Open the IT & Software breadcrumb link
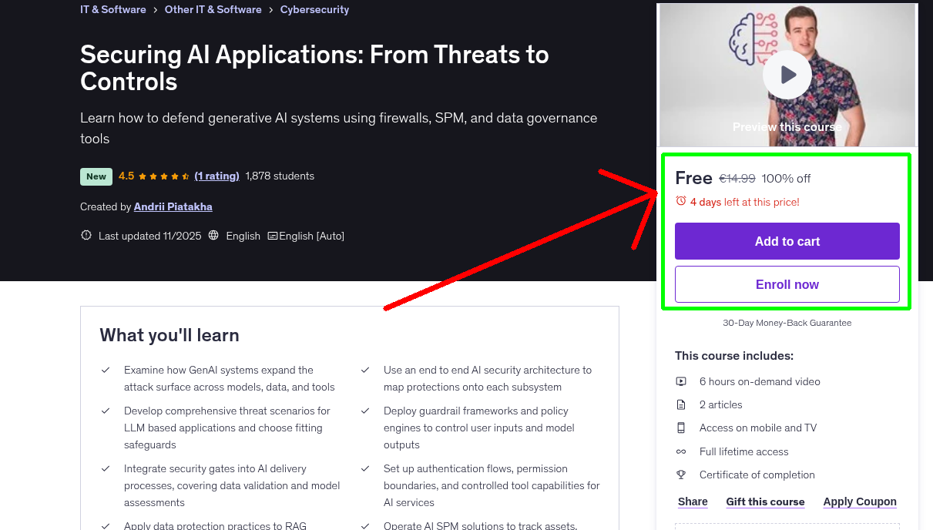The image size is (933, 530). 112,9
